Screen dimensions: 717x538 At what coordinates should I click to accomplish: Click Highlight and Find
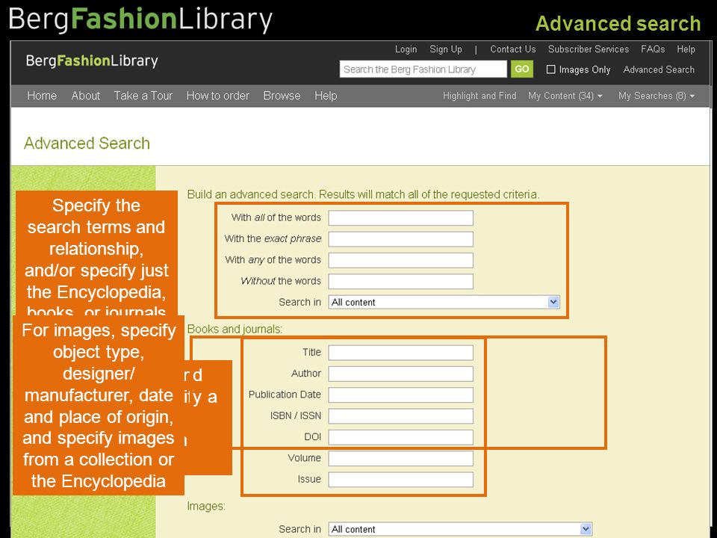pos(479,96)
